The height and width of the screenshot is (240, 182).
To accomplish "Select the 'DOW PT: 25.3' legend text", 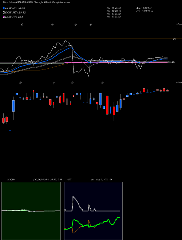I will point(14,17).
